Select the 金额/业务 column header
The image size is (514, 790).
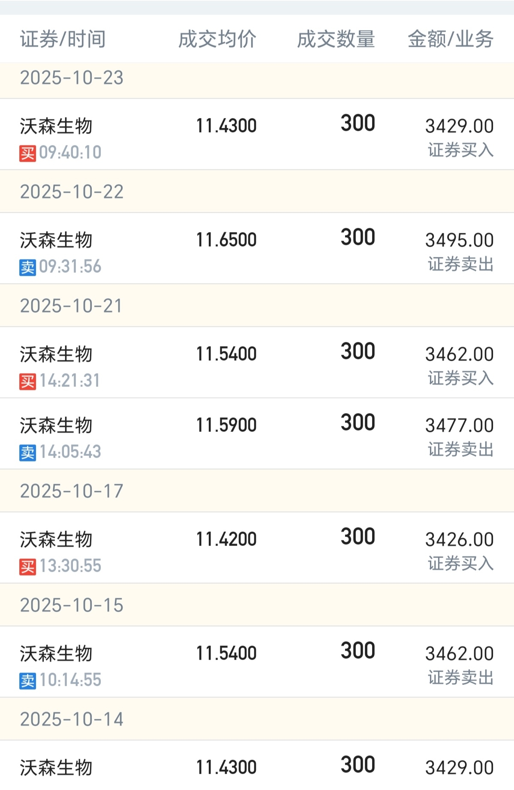point(451,39)
